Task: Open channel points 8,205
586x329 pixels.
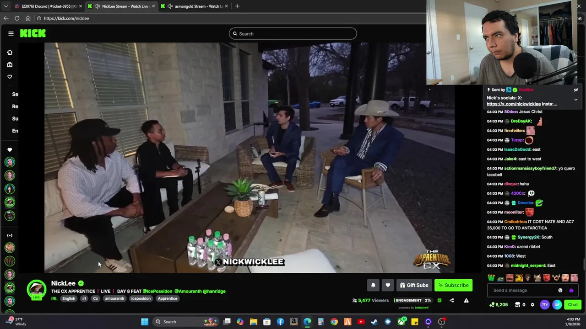Action: pos(499,304)
